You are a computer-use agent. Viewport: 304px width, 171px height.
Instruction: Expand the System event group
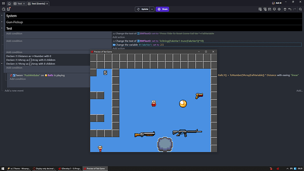point(2,15)
